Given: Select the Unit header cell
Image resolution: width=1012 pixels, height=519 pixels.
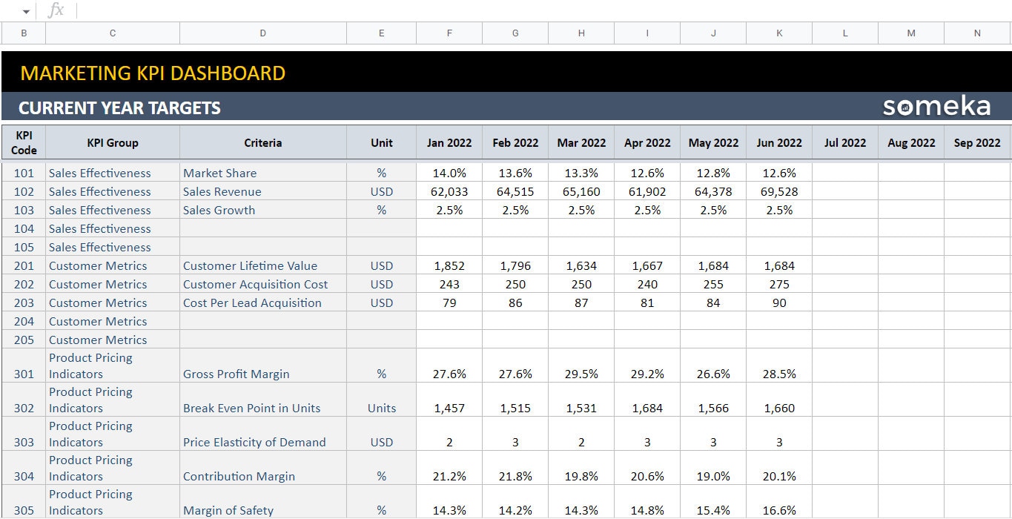Looking at the screenshot, I should (381, 142).
